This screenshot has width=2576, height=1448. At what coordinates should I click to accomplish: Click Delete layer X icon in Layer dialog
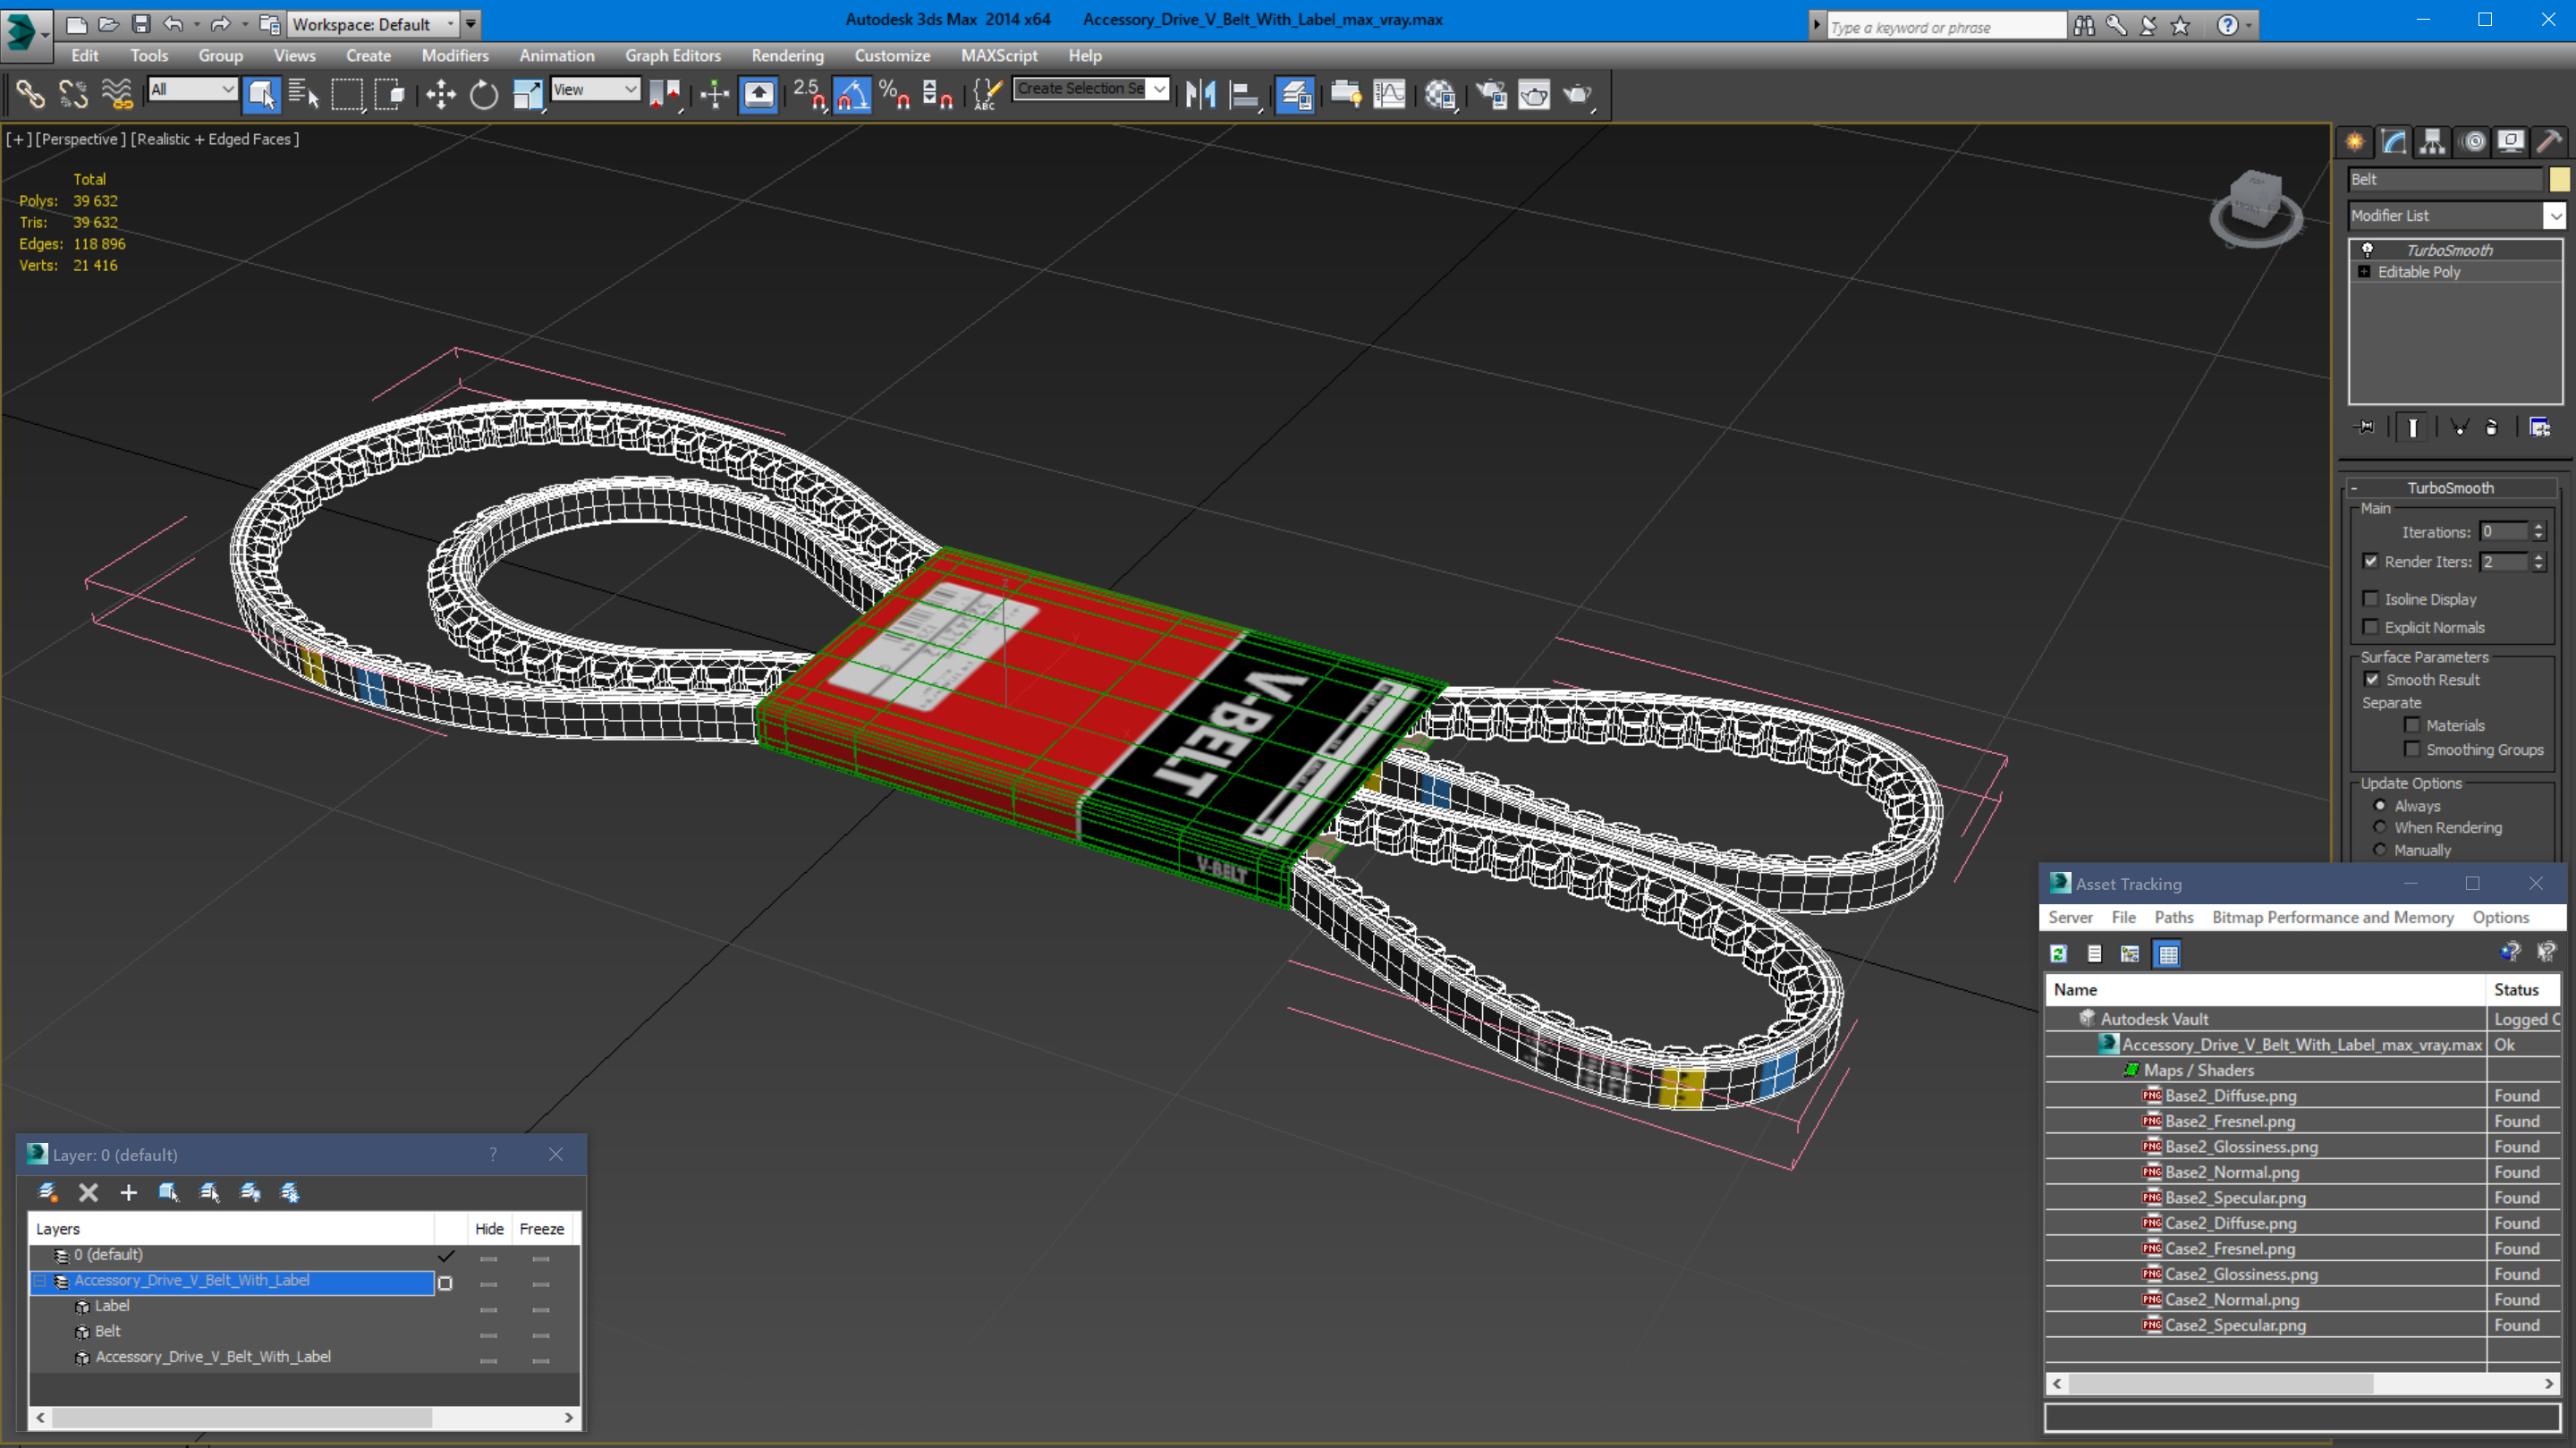click(88, 1192)
